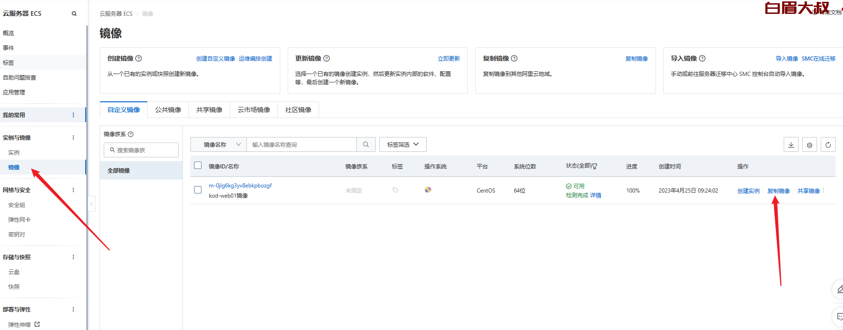The image size is (843, 330).
Task: Click 复制镜像 link in the top card
Action: coord(636,58)
